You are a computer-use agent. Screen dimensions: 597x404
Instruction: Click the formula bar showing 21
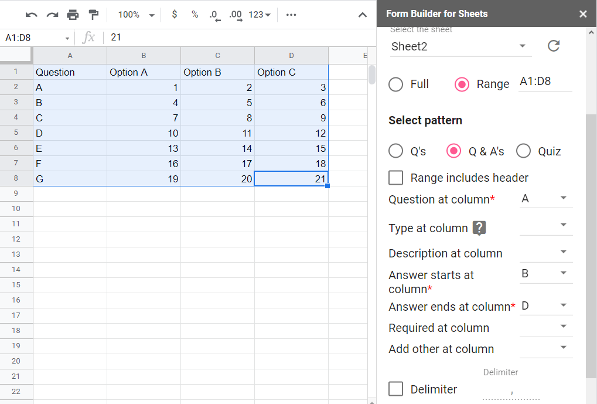click(240, 38)
